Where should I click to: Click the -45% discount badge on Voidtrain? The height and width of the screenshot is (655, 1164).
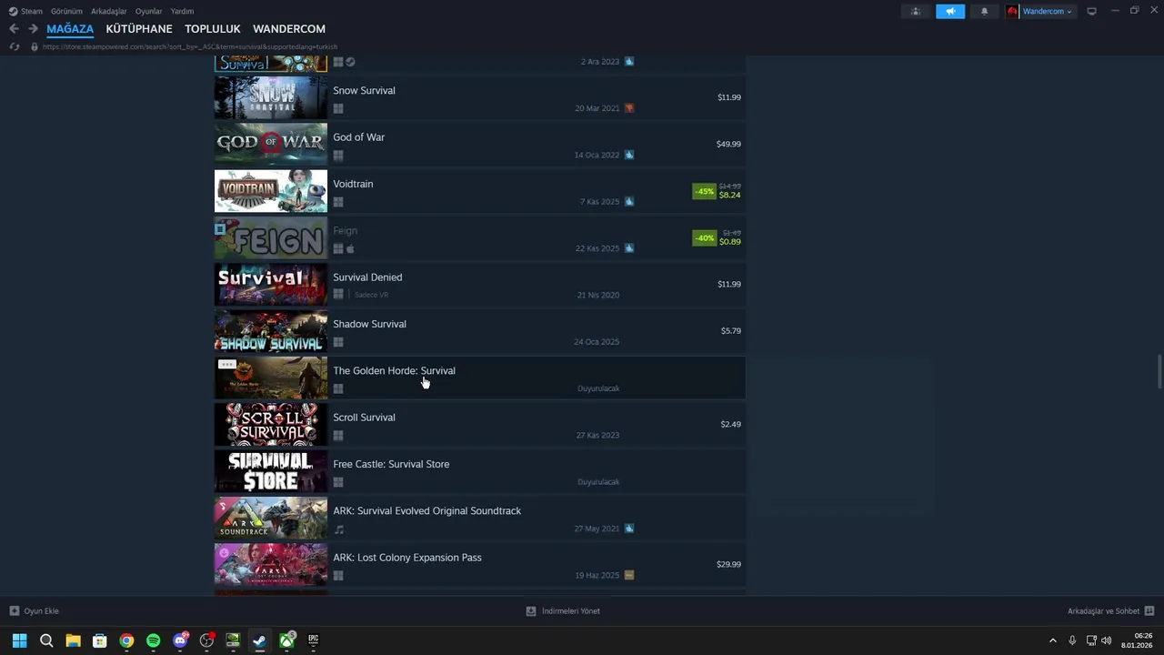point(704,192)
